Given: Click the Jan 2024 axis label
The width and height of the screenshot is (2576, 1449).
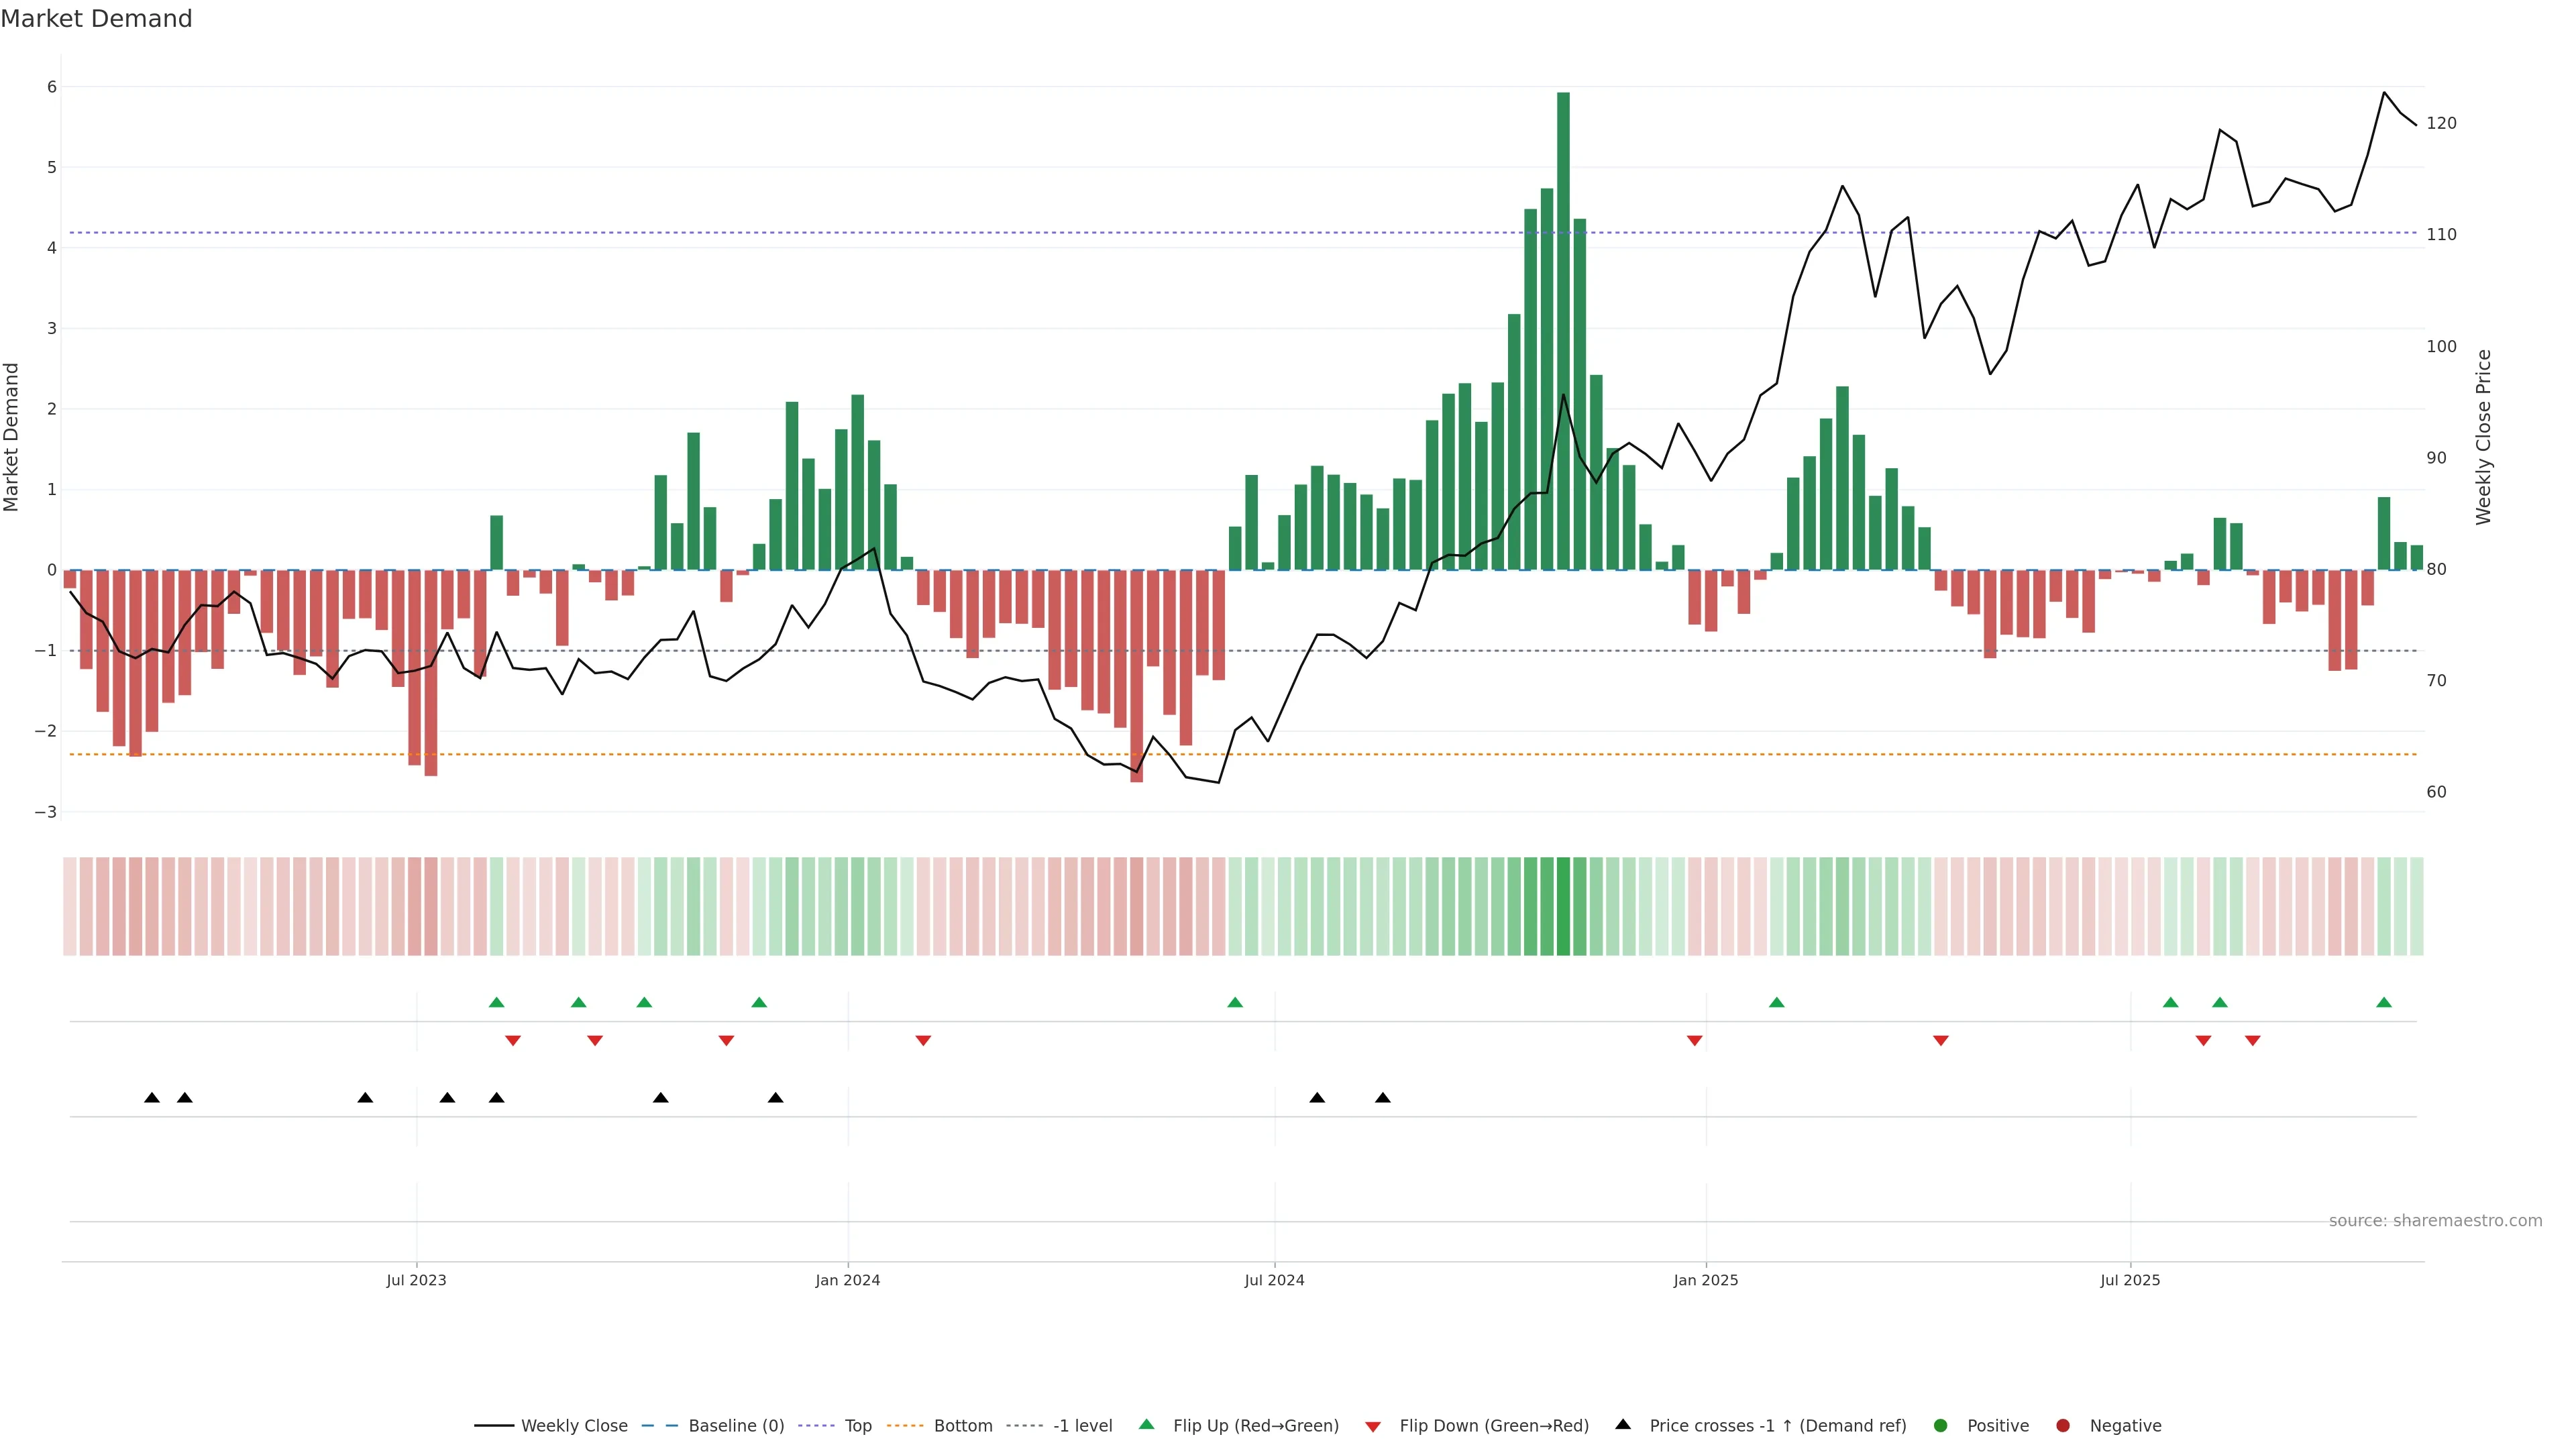Looking at the screenshot, I should coord(848,1280).
